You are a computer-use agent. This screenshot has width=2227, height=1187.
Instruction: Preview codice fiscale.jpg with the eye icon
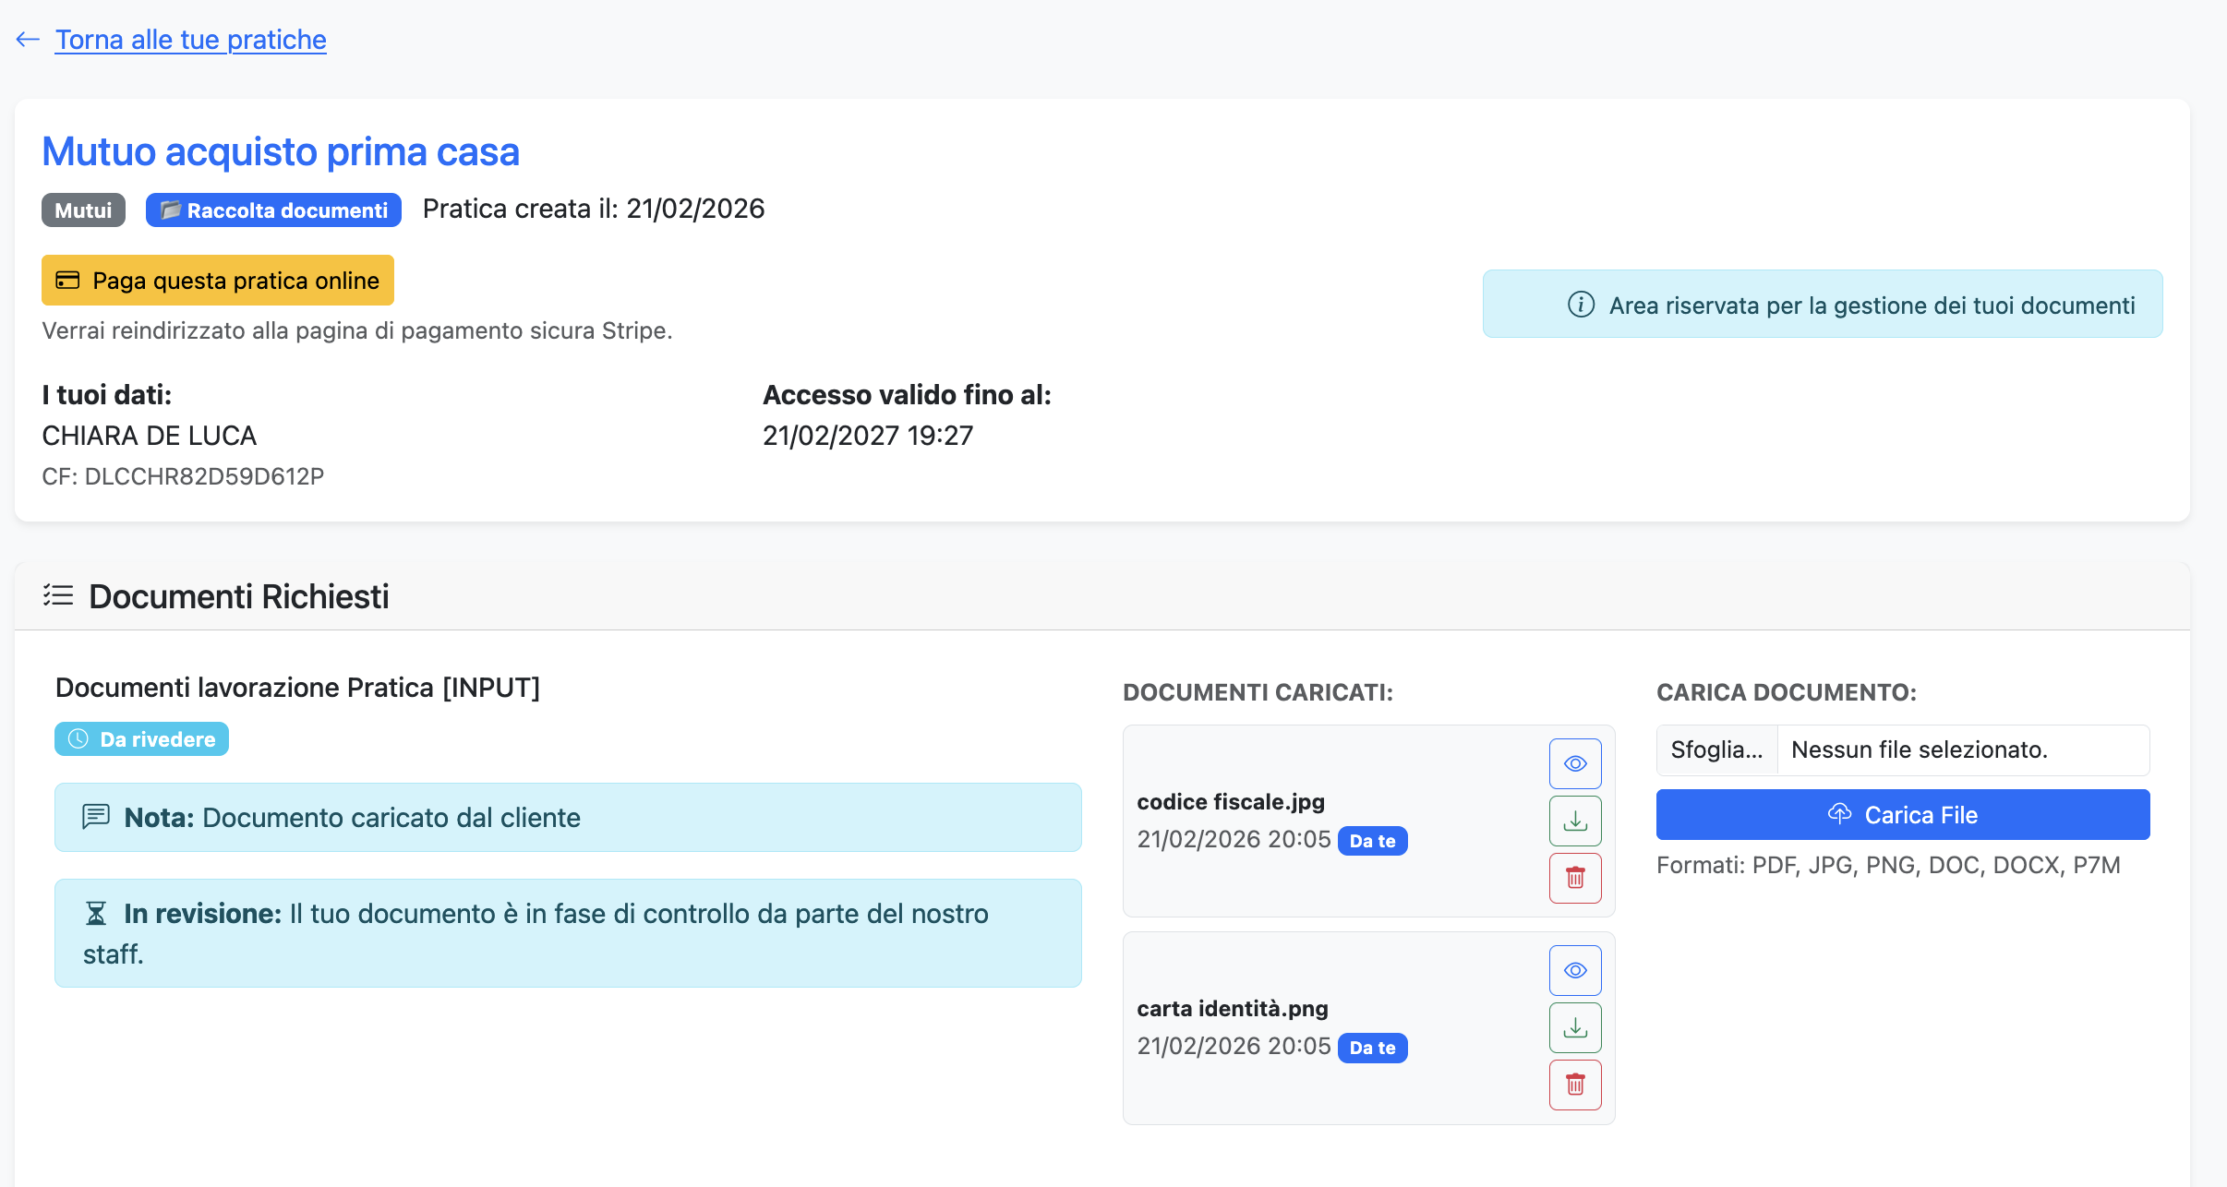click(x=1574, y=763)
